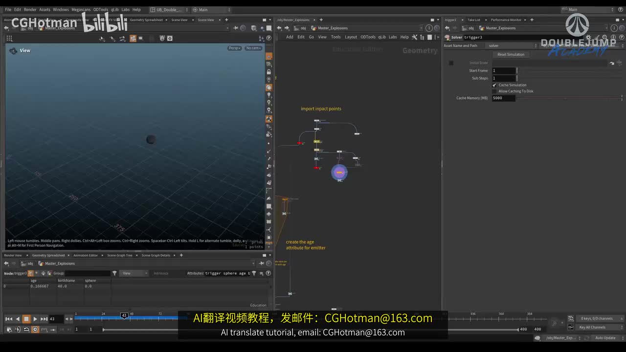Jump to last frame

44,319
